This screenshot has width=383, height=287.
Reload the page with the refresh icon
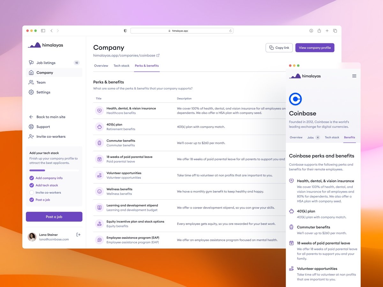(230, 31)
